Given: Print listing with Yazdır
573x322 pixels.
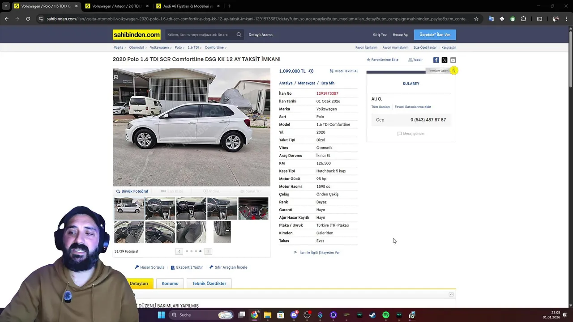Looking at the screenshot, I should pos(415,60).
